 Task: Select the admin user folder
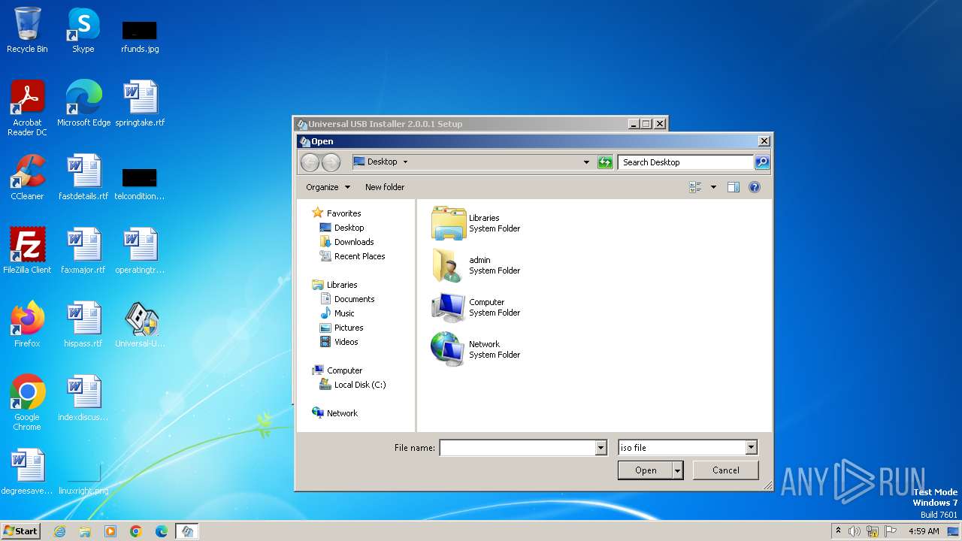(449, 265)
